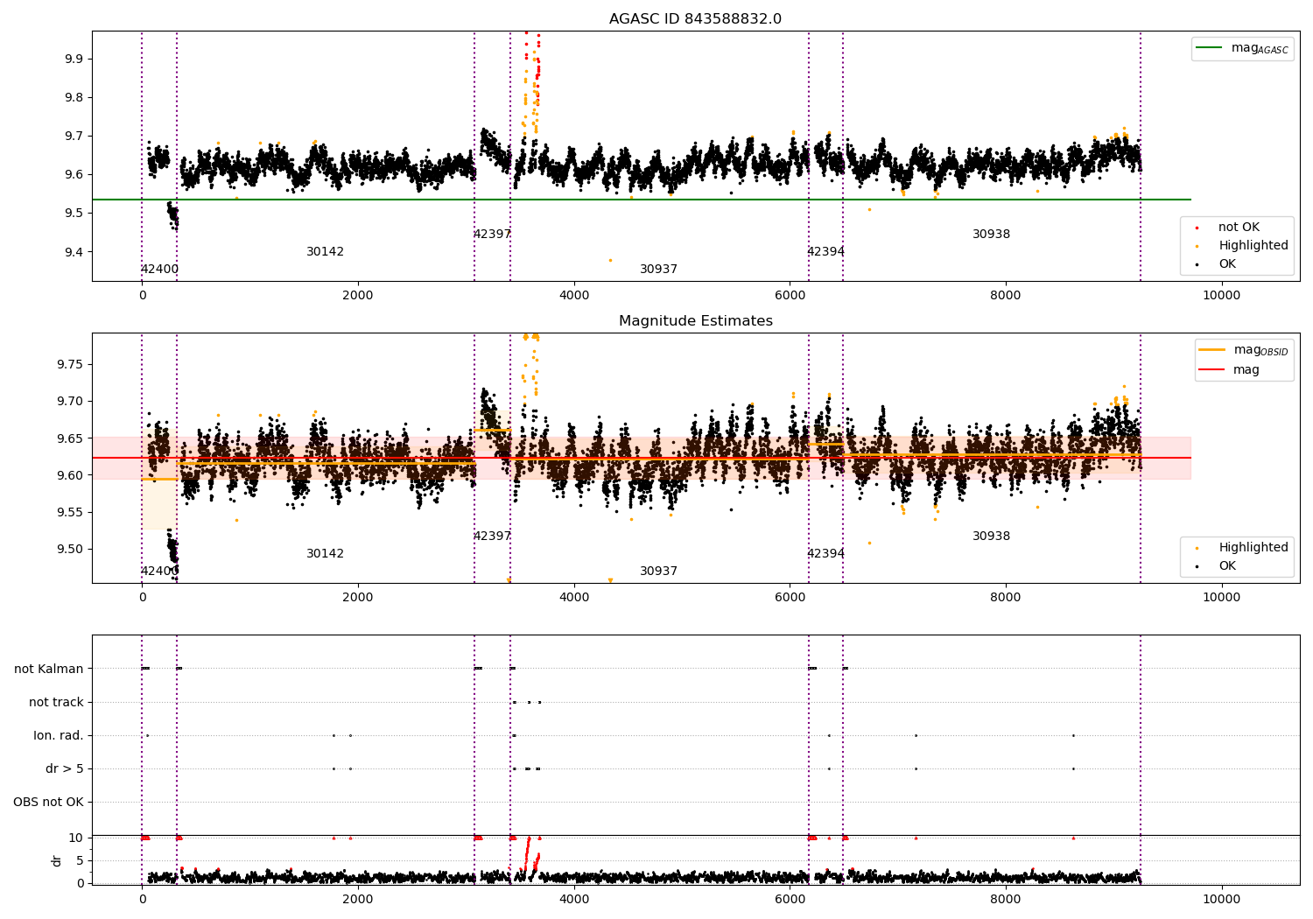Click obsid label '30937' in the Magnitude Estimates plot
Image resolution: width=1313 pixels, height=919 pixels.
pyautogui.click(x=658, y=572)
